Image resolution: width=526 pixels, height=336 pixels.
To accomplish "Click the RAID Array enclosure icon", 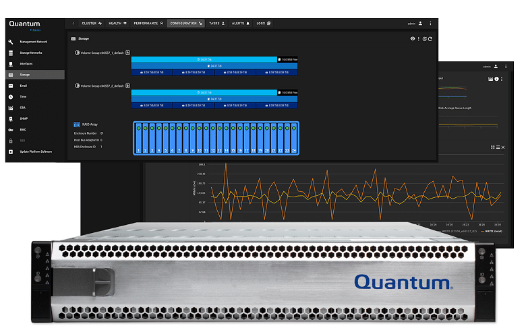I will (x=77, y=125).
